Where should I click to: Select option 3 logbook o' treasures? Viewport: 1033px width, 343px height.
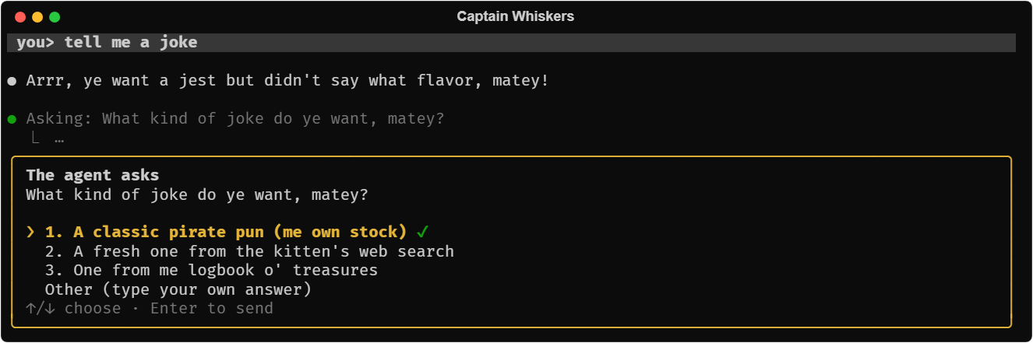(211, 270)
